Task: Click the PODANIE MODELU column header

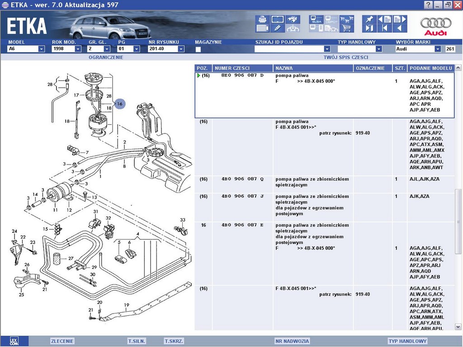Action: point(431,68)
